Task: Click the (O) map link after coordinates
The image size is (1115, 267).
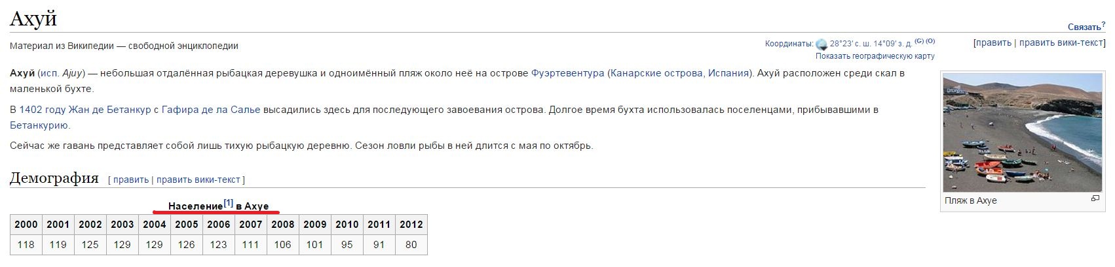Action: point(930,41)
